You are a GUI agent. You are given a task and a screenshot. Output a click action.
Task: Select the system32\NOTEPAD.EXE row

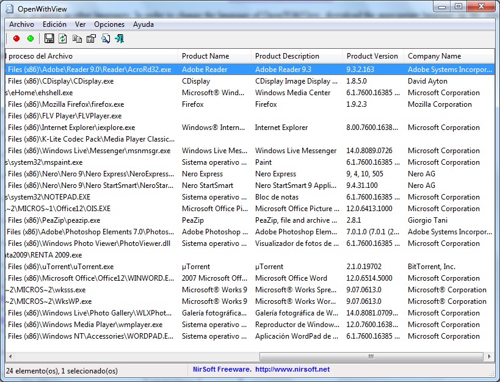pos(250,197)
